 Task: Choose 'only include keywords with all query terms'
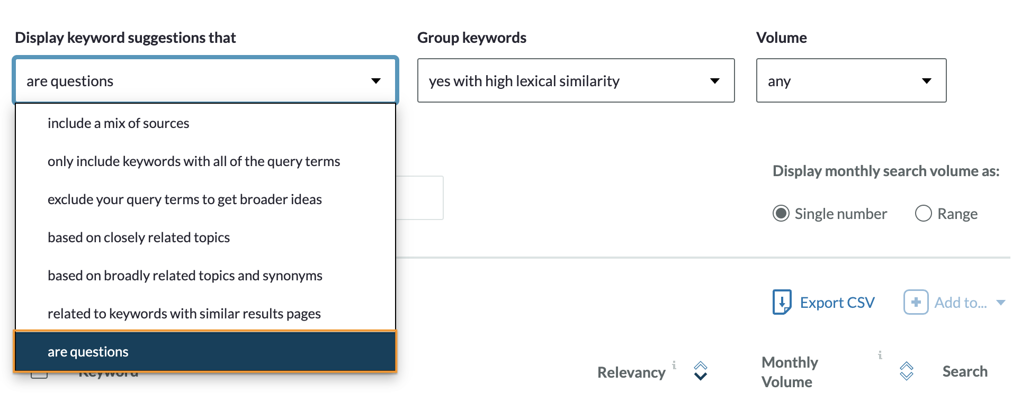click(194, 161)
